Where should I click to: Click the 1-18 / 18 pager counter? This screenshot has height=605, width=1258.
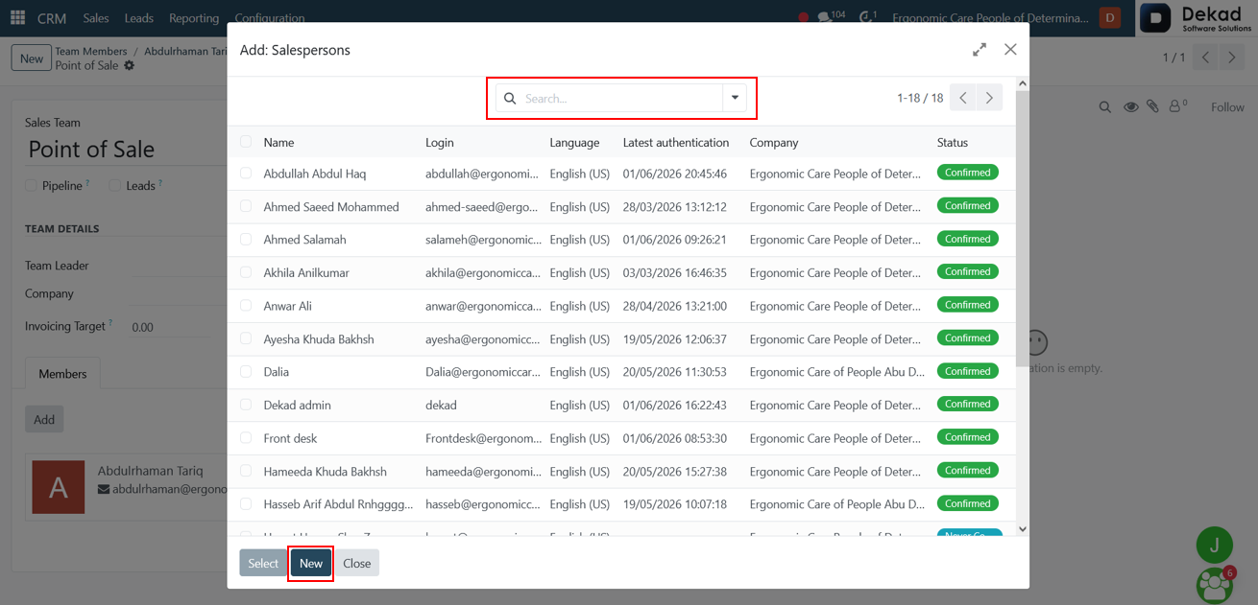click(920, 98)
